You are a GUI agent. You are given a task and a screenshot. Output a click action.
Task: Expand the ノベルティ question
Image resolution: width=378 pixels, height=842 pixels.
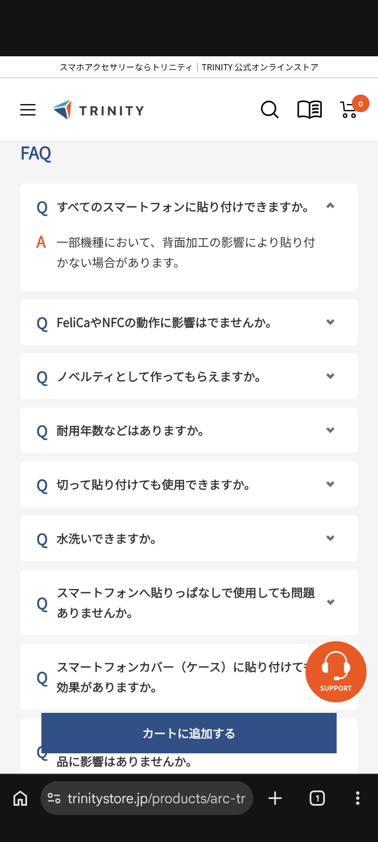(x=189, y=376)
